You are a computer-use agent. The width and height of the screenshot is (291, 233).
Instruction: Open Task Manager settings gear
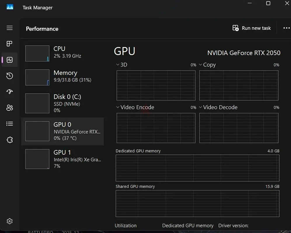tap(10, 221)
